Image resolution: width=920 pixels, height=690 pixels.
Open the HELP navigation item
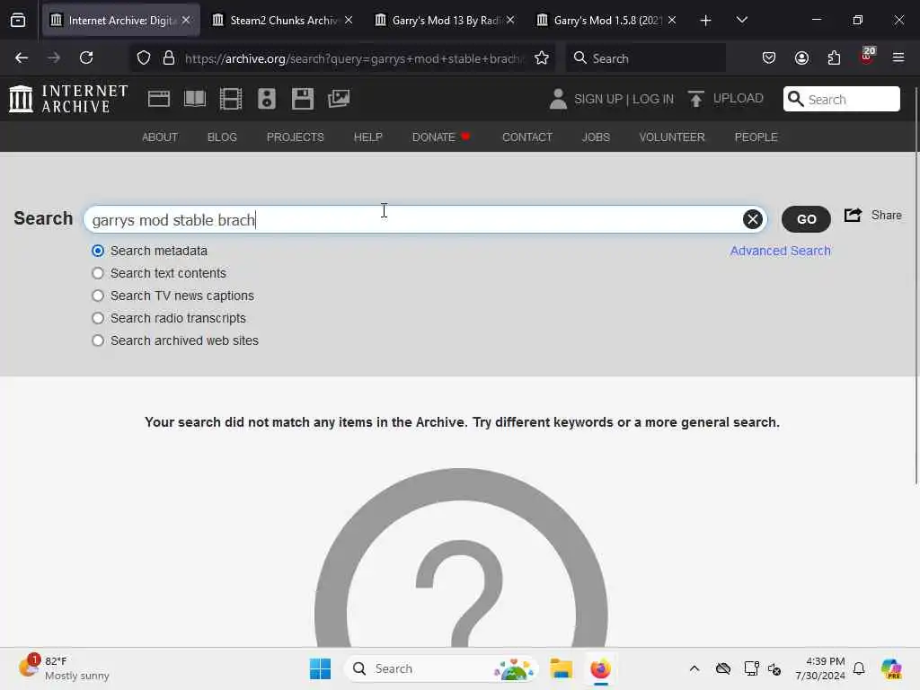click(367, 137)
